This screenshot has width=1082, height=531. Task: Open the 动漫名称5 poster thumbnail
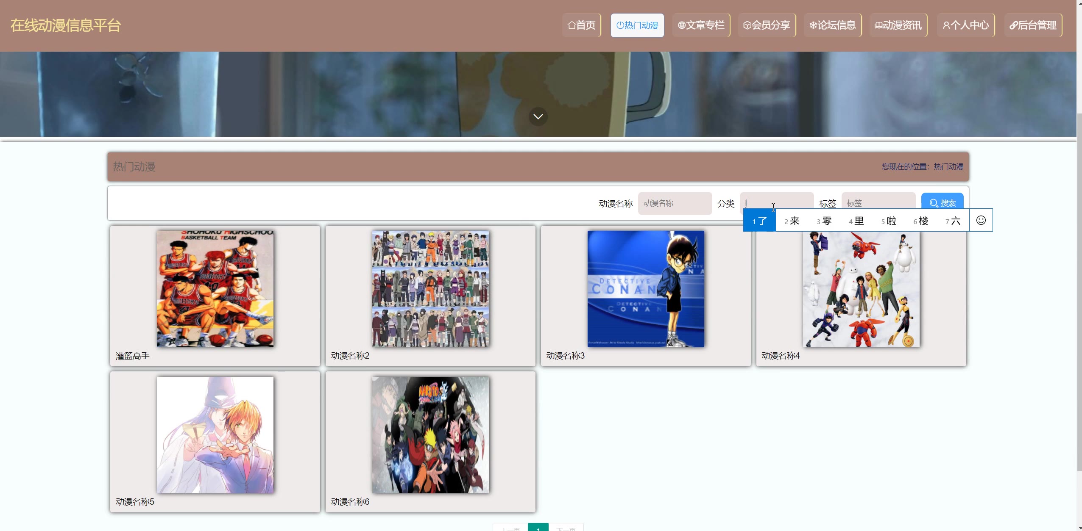tap(215, 435)
